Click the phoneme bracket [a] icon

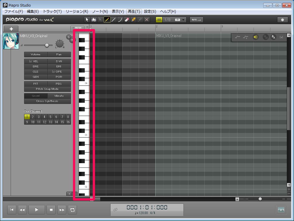281,37
